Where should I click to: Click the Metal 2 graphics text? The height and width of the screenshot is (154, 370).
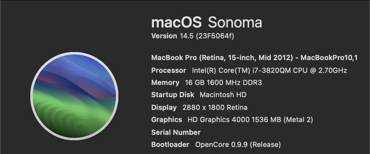click(298, 120)
